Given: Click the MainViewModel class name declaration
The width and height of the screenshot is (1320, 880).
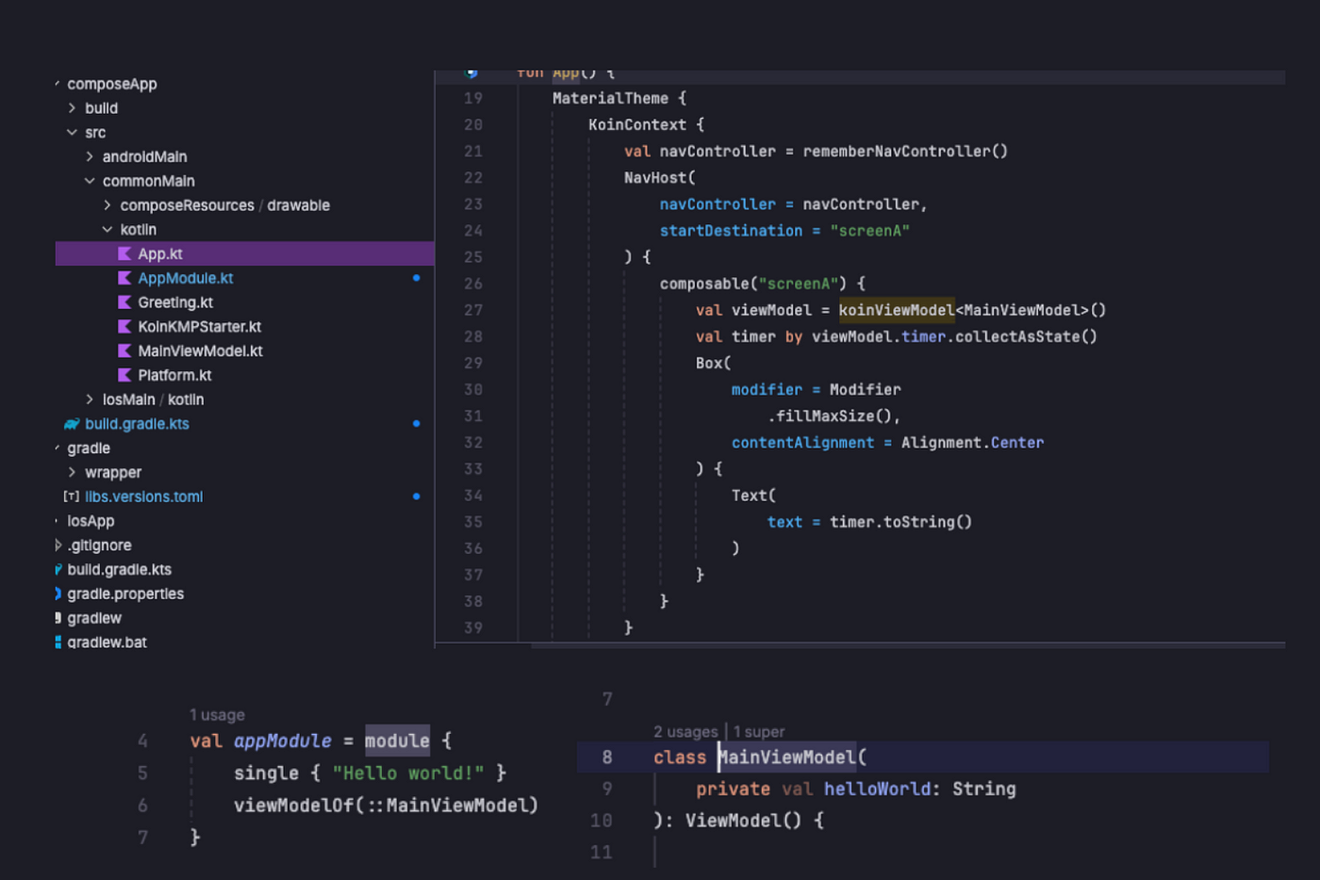Looking at the screenshot, I should pos(787,758).
